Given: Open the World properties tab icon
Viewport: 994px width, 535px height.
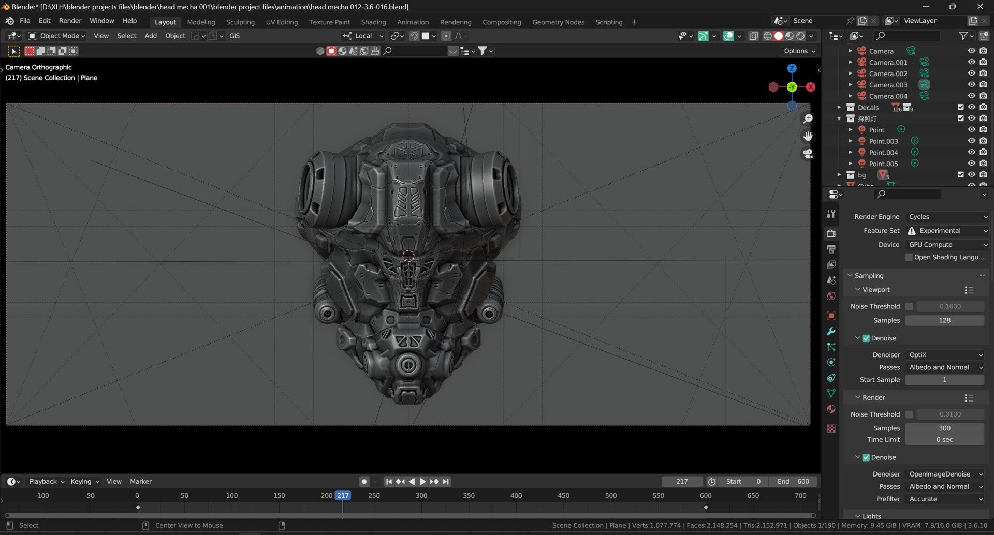Looking at the screenshot, I should [x=831, y=296].
